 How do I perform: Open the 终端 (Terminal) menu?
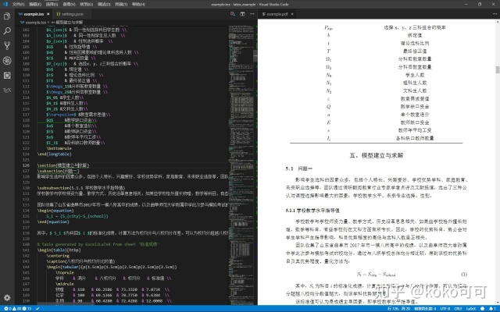point(121,5)
